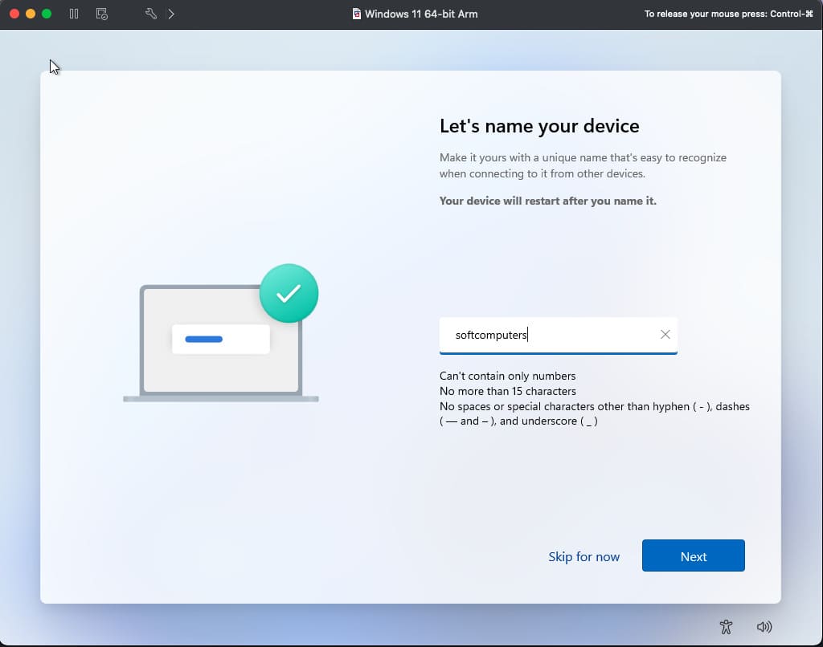Clear the device name with X

tap(665, 335)
